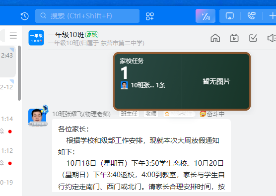This screenshot has width=276, height=196.
Task: Open the call/meeting phone icon
Action: coord(251,16)
